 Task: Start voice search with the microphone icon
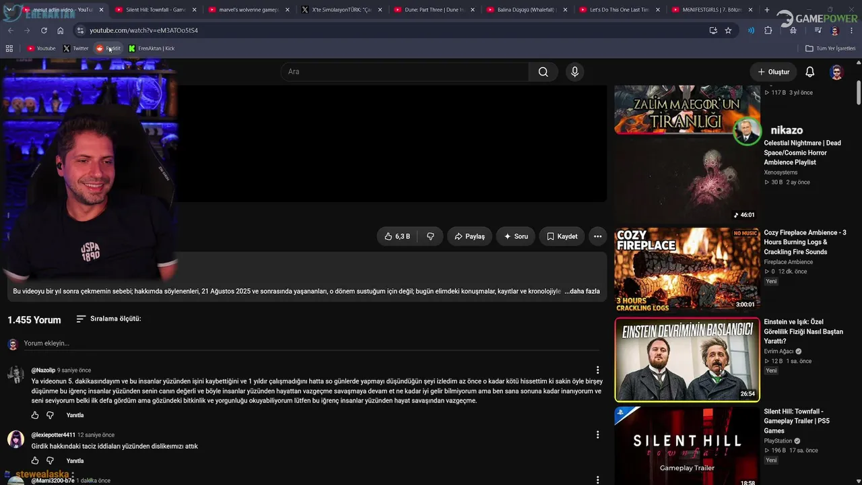point(574,72)
